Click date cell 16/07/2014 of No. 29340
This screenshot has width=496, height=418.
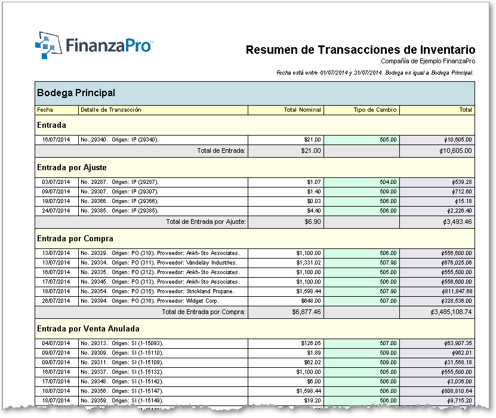(x=56, y=140)
